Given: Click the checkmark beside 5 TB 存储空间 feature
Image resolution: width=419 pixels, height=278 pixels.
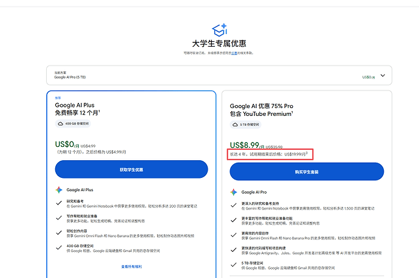Looking at the screenshot, I should tap(234, 265).
